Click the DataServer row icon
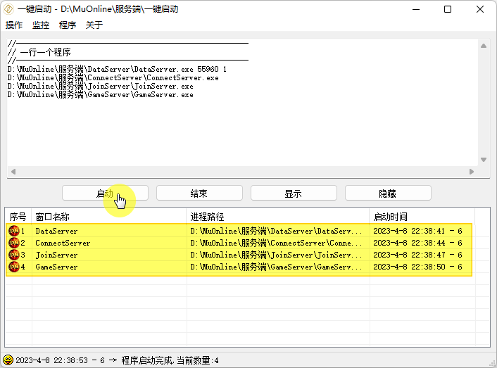The image size is (497, 368). 13,231
